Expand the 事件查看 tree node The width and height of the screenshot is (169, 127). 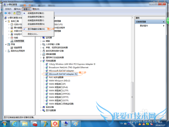9,28
